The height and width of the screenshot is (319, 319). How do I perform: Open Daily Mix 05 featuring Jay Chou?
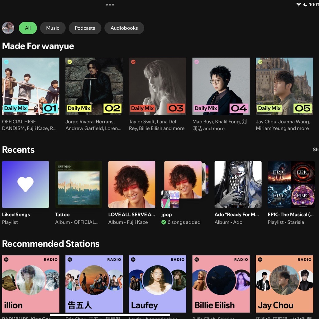tap(284, 86)
